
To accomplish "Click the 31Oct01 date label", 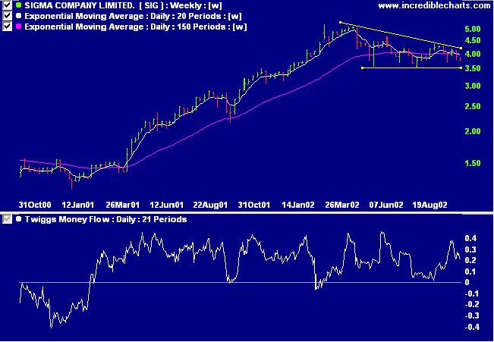I will (x=253, y=205).
